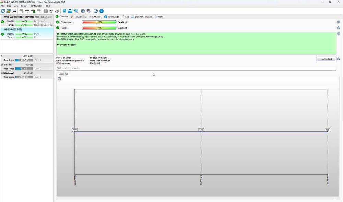The width and height of the screenshot is (343, 202).
Task: Open the Help menu
Action: pyautogui.click(x=48, y=6)
